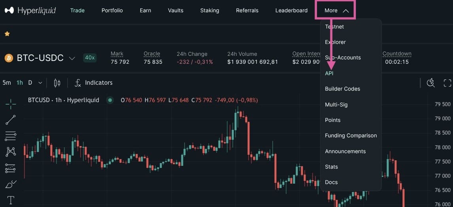Expand the BTC-USDC pair selector
This screenshot has width=453, height=207.
[x=72, y=59]
